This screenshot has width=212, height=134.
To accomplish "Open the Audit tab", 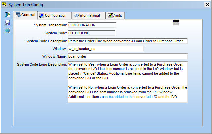I will coord(115,15).
